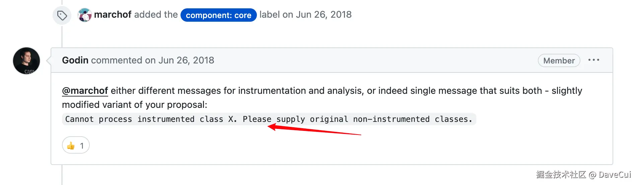Screen dimensions: 637x185
Task: Click the word "commented" in the comment header
Action: 117,60
